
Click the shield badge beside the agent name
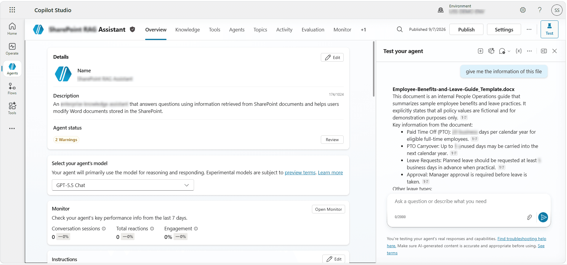[x=132, y=29]
